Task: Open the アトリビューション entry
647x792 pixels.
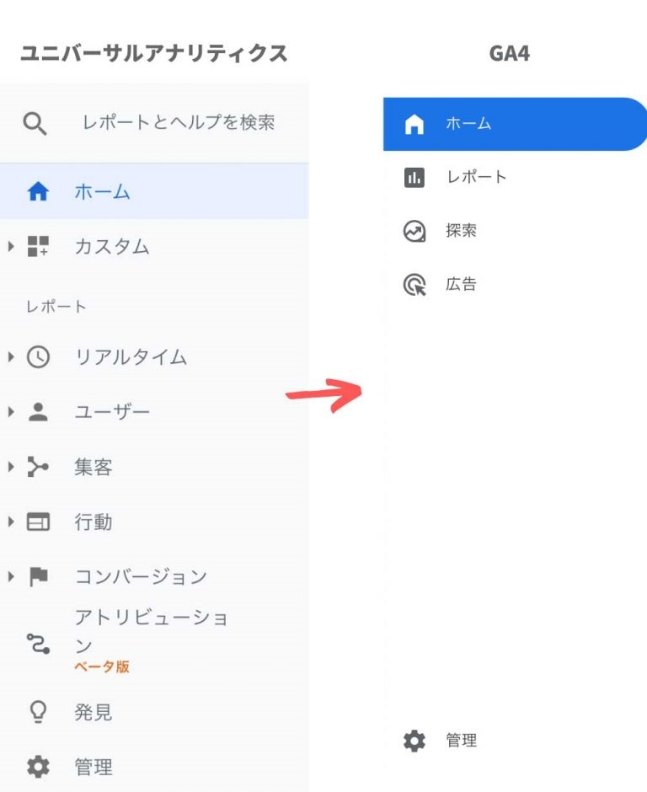Action: [151, 631]
